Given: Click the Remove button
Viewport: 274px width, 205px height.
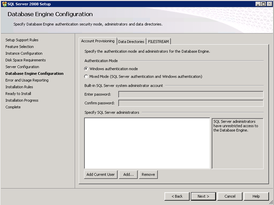Looking at the screenshot, I should click(148, 174).
